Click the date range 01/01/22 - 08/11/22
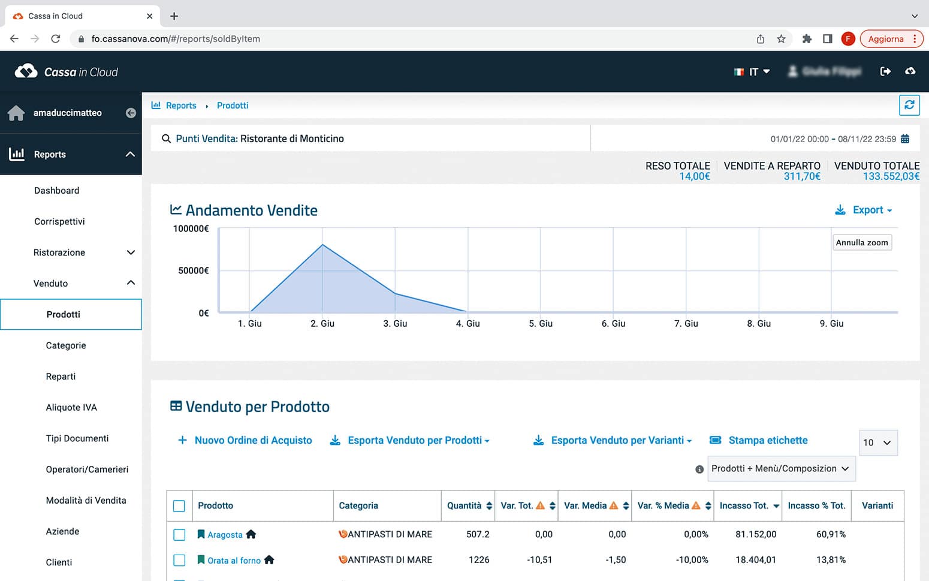This screenshot has width=929, height=581. coord(833,139)
